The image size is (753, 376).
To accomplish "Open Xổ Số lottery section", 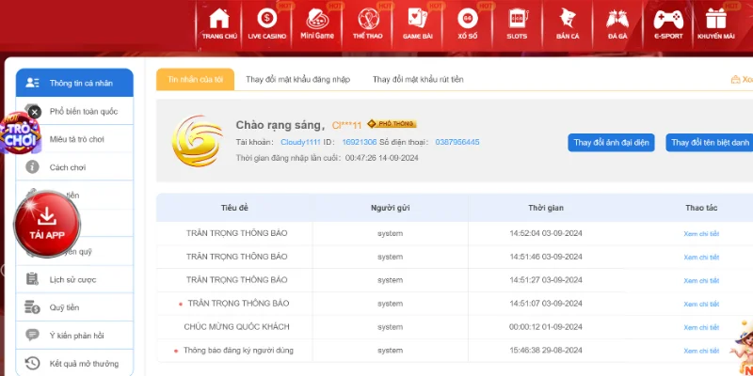I will coord(466,23).
